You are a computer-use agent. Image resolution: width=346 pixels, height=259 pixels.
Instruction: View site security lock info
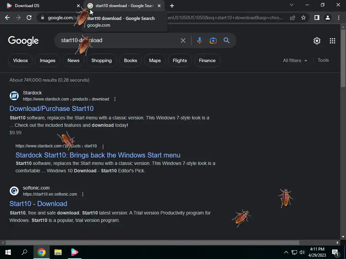[43, 18]
